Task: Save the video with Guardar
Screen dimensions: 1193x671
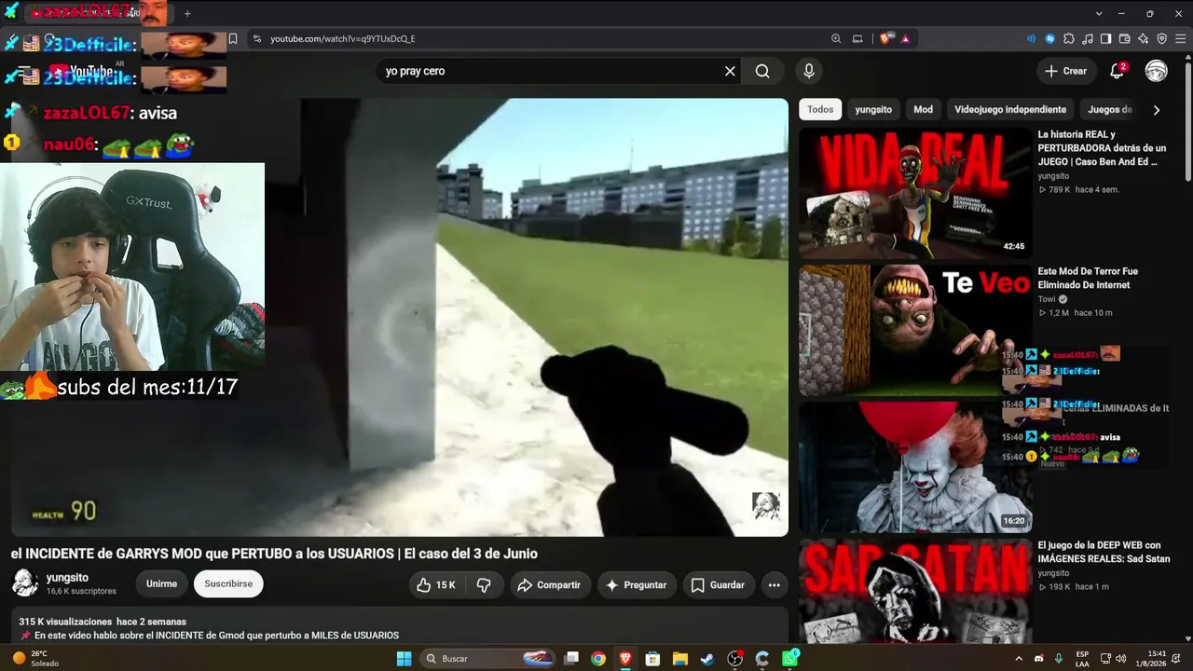Action: 718,584
